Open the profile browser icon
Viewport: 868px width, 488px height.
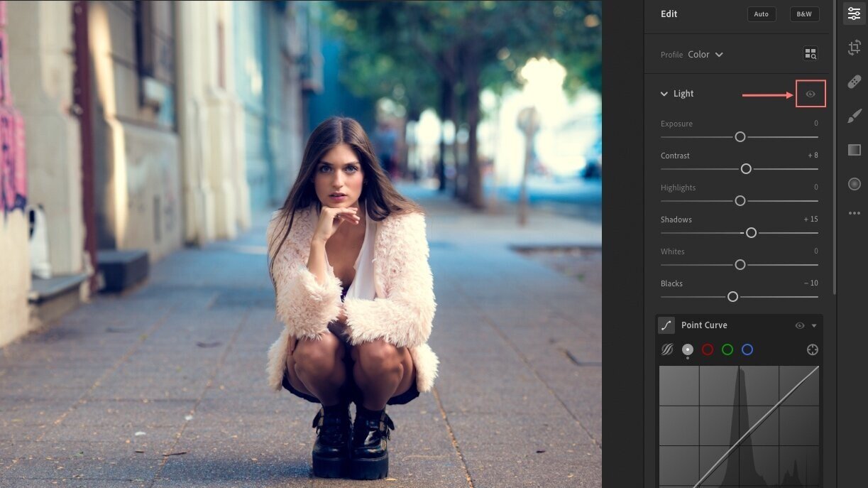(811, 54)
